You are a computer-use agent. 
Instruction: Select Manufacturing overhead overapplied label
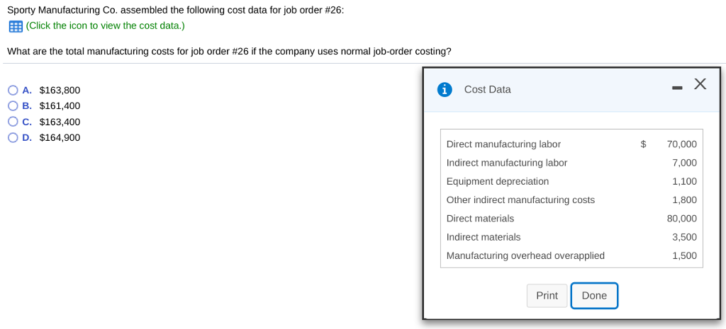point(525,255)
